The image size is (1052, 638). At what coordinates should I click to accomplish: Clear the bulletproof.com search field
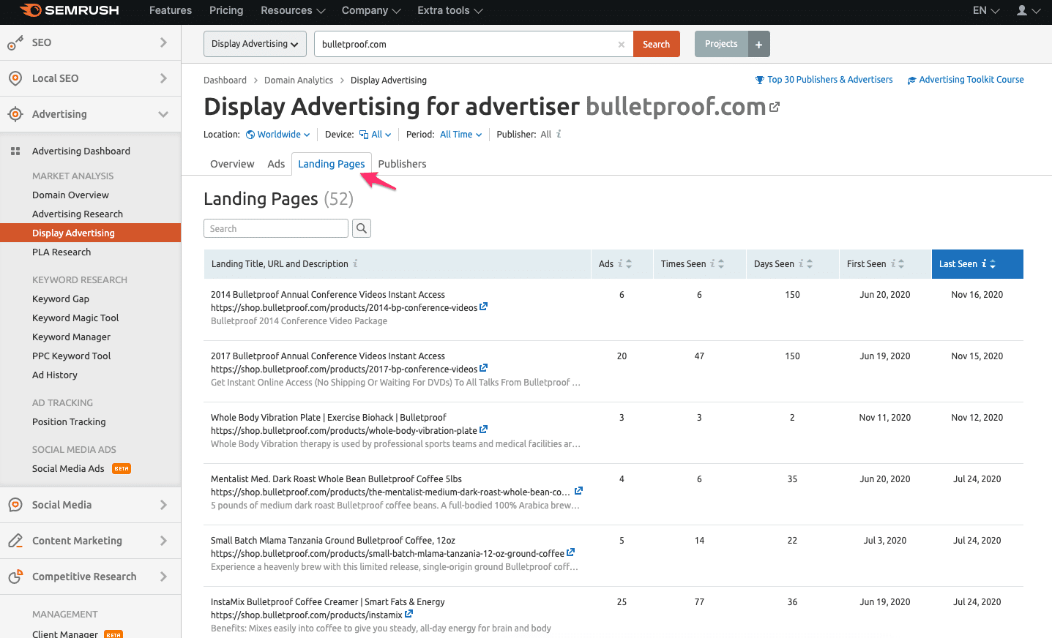tap(622, 45)
